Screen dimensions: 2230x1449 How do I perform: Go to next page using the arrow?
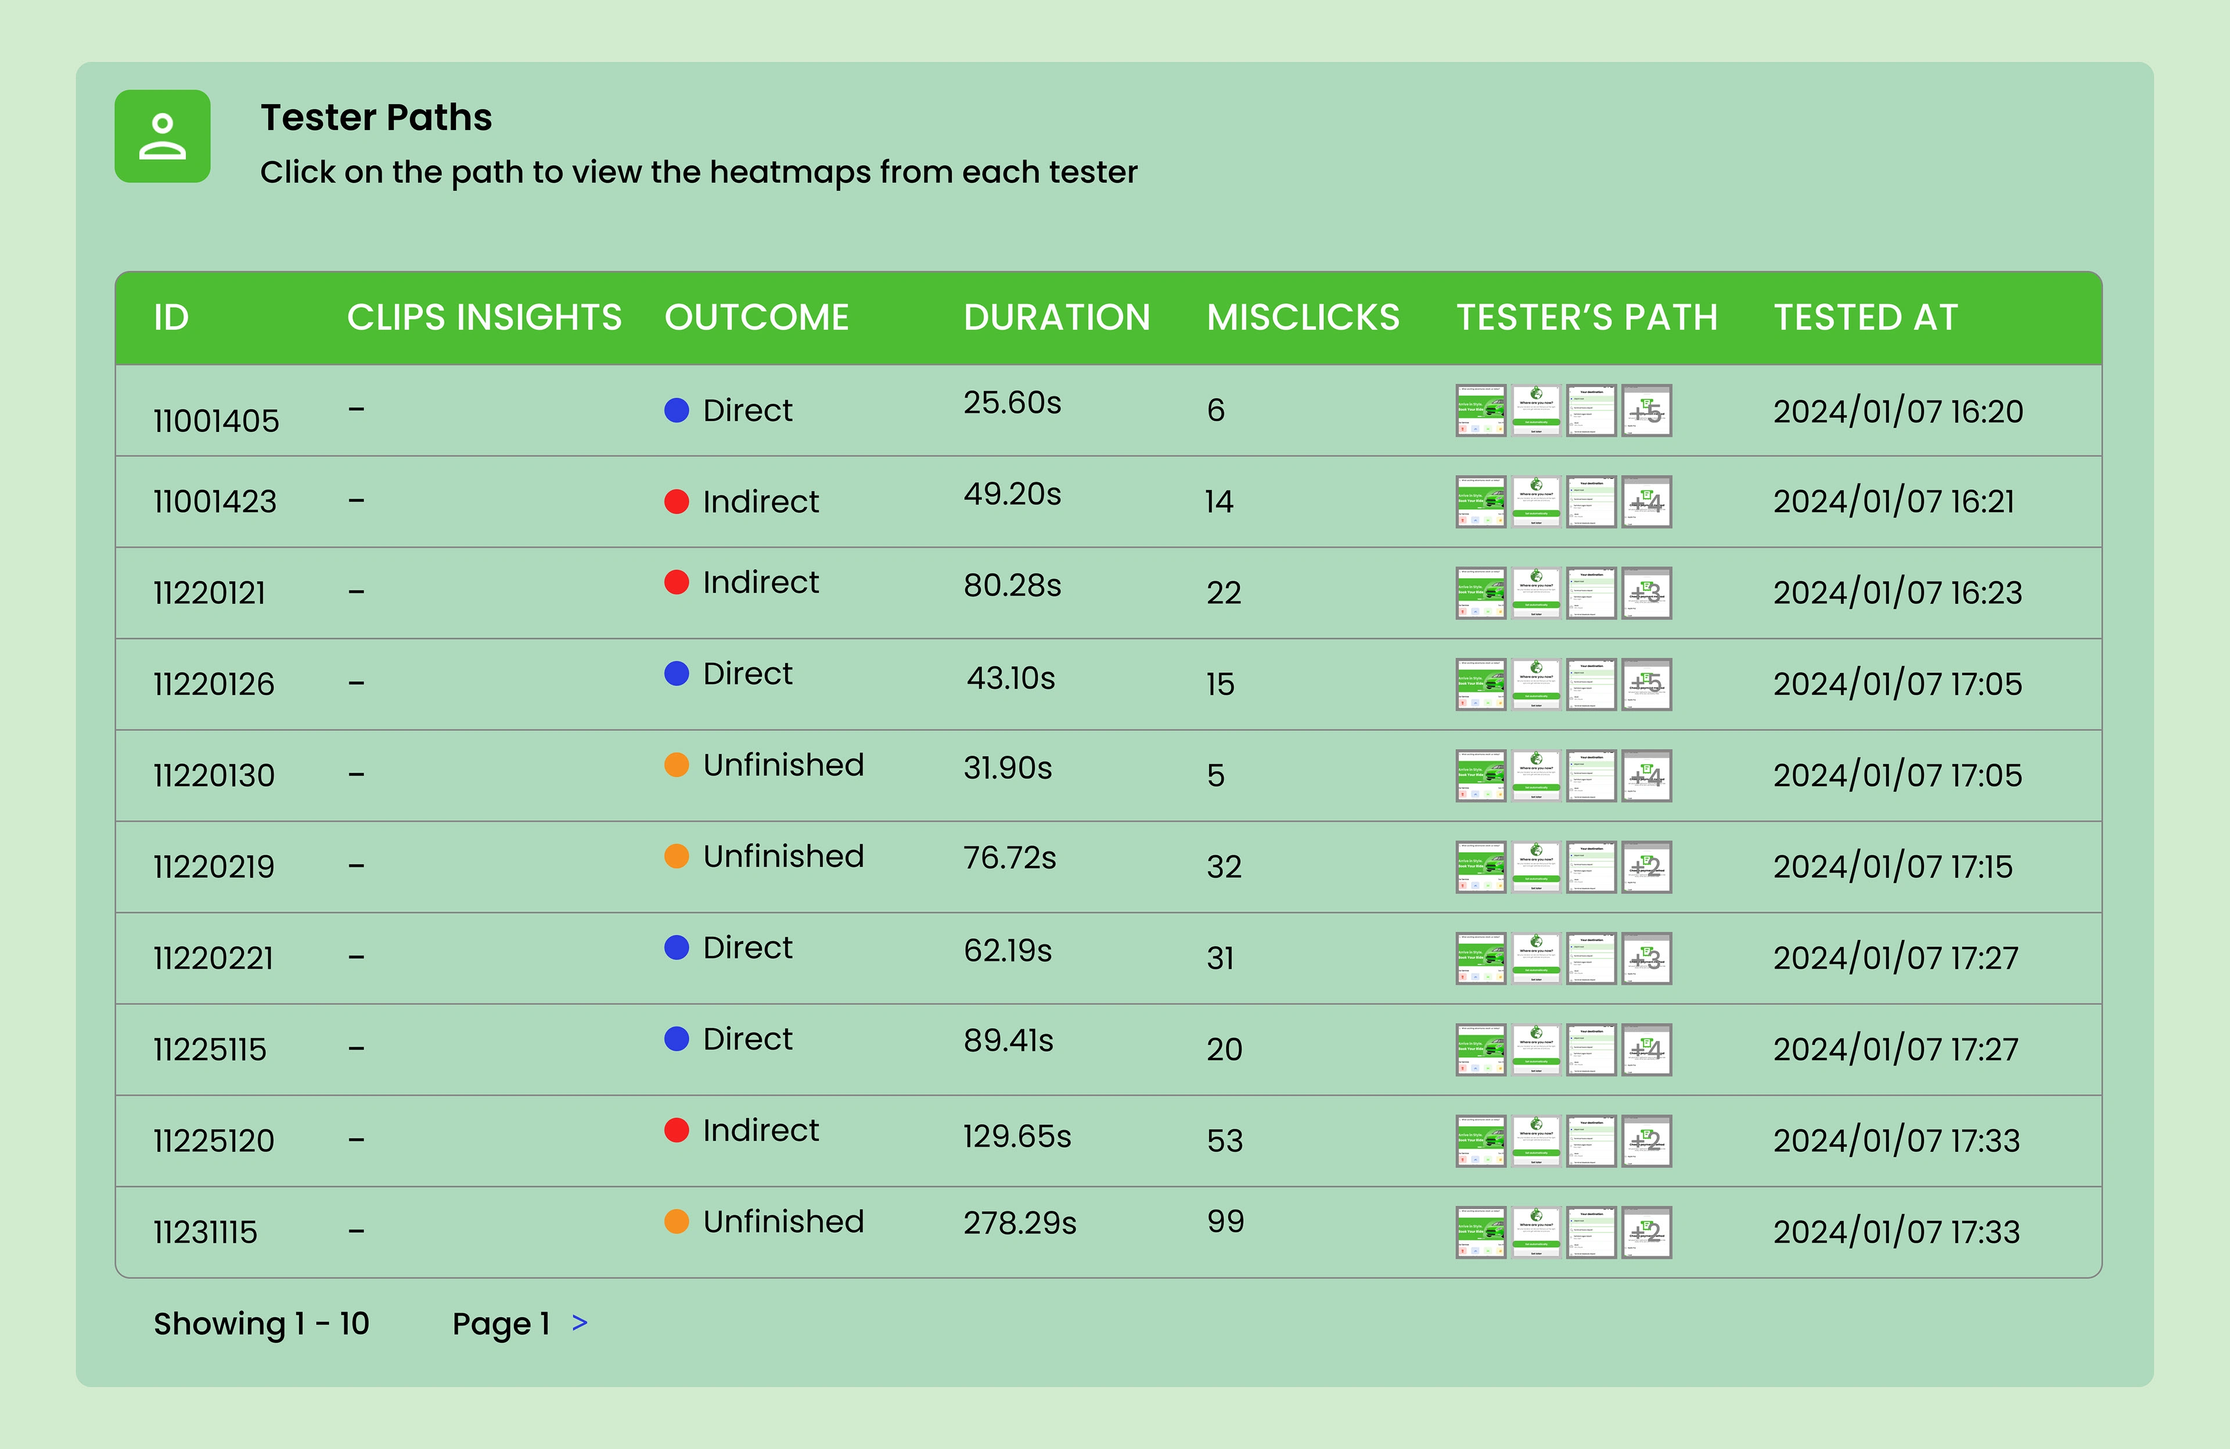click(x=580, y=1322)
